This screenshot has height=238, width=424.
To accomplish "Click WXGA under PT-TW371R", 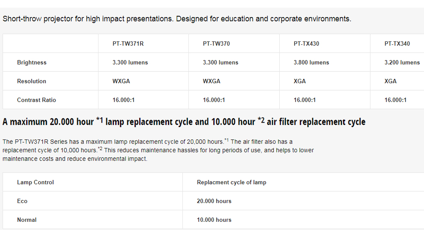I will [x=121, y=81].
